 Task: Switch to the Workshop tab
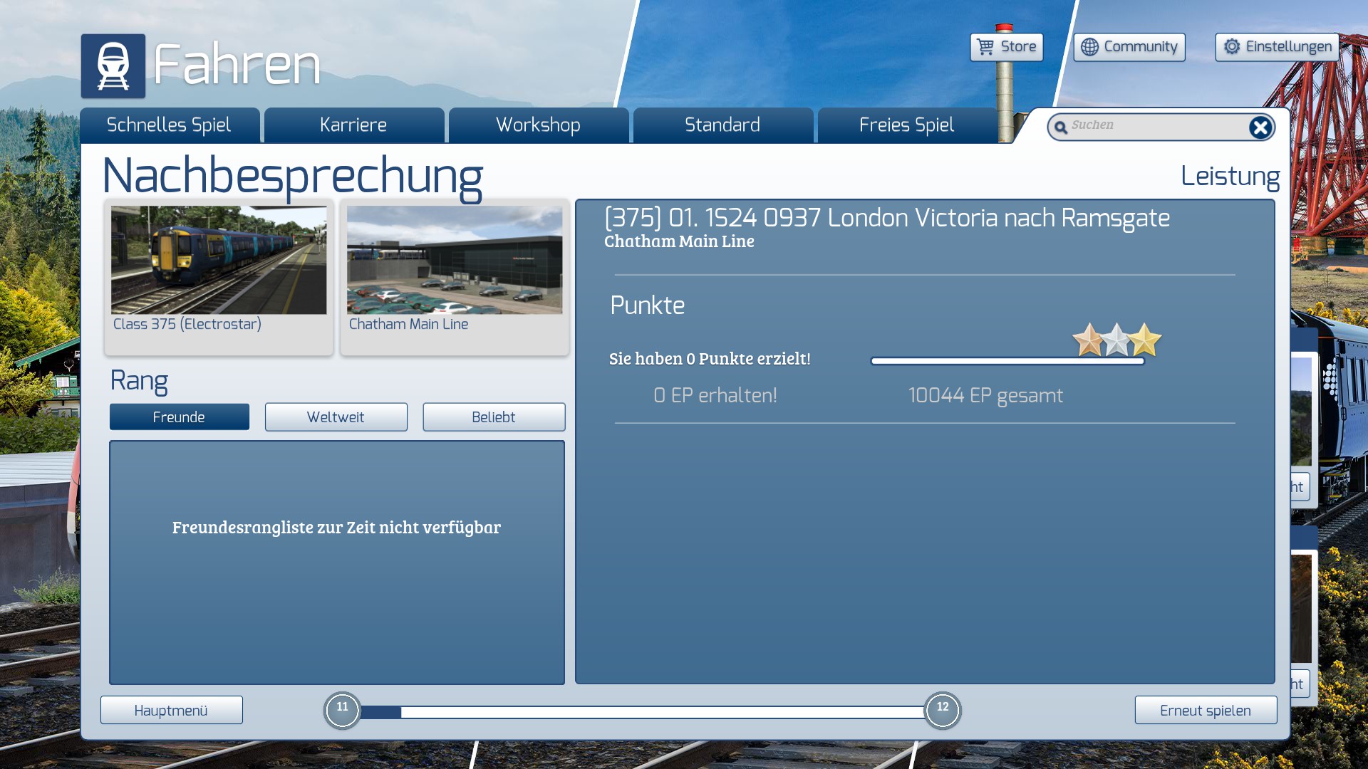538,125
